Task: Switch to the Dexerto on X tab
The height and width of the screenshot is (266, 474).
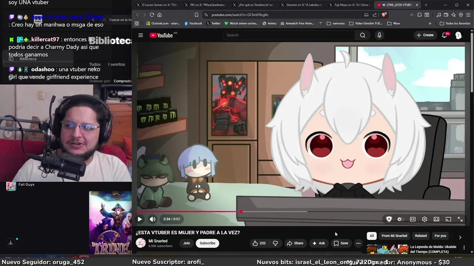Action: click(301, 5)
